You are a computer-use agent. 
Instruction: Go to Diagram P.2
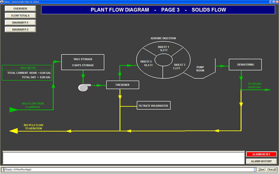[x=20, y=30]
